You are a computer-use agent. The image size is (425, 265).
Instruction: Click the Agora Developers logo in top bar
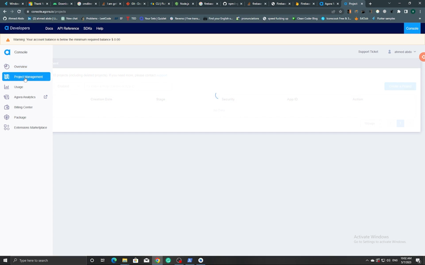(x=17, y=28)
